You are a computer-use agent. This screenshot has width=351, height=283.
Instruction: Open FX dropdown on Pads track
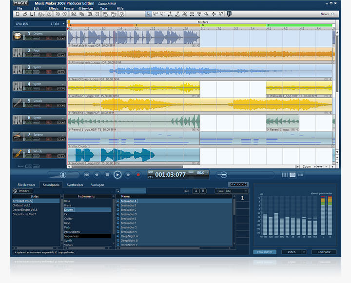coord(61,55)
